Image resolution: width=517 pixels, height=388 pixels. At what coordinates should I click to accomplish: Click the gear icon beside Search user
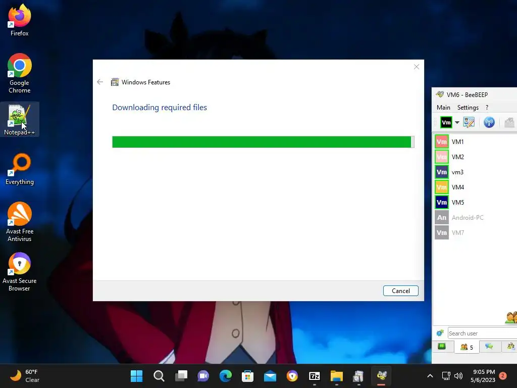[x=440, y=333]
